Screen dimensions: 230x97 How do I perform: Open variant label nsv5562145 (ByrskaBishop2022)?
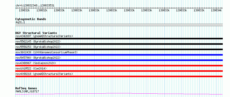click(x=38, y=41)
